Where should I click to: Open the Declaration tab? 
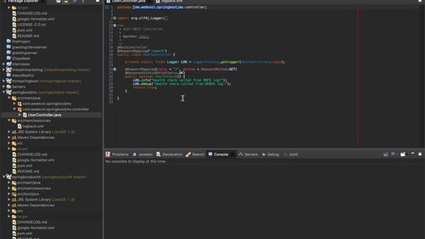[x=169, y=155]
